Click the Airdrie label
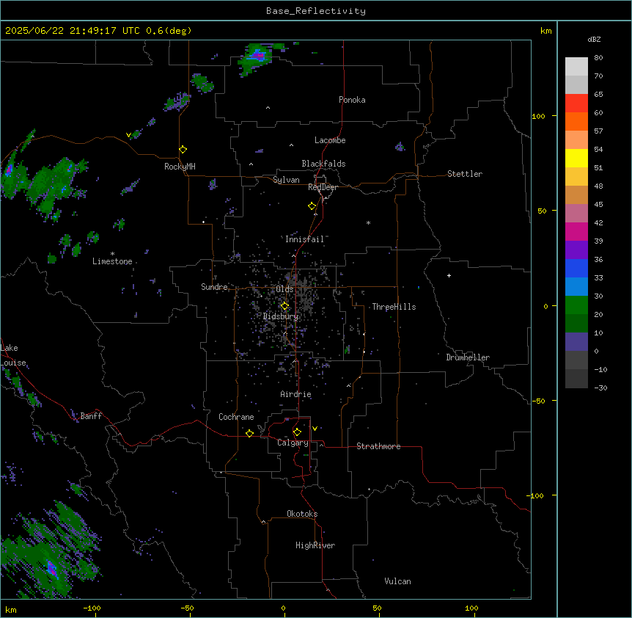 click(296, 394)
